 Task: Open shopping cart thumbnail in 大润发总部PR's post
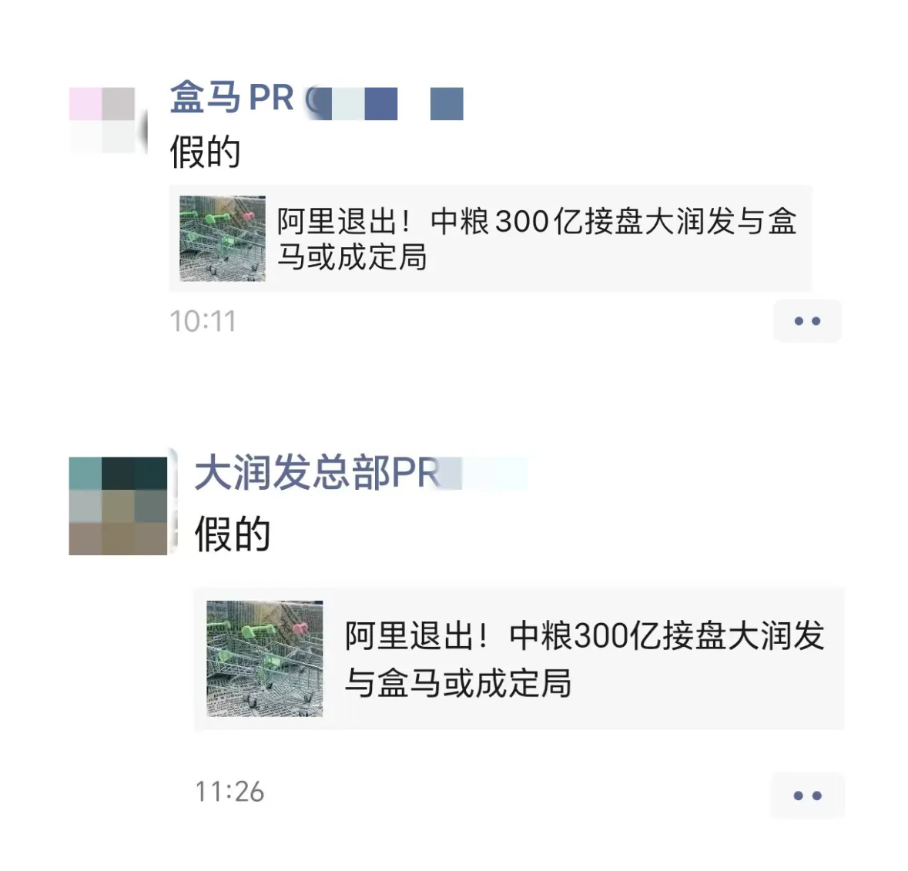click(265, 658)
